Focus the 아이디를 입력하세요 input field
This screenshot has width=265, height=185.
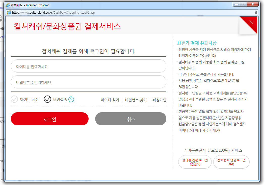click(88, 66)
